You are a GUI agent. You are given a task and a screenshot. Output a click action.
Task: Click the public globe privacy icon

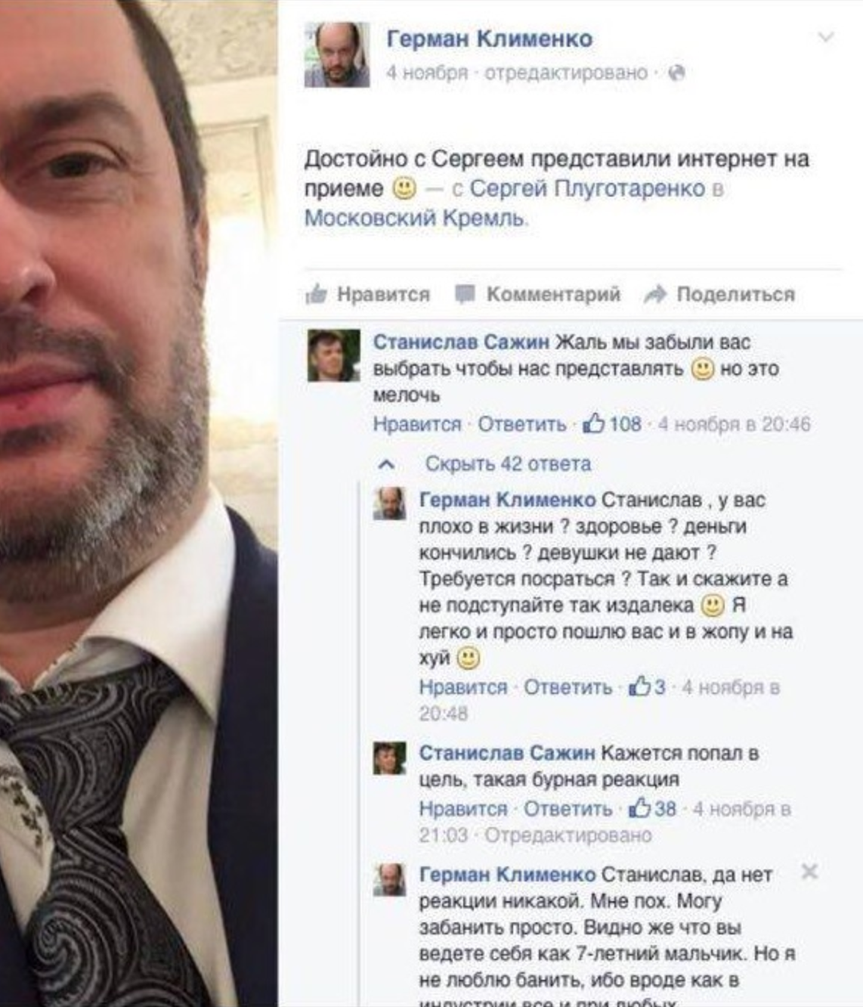tap(677, 73)
